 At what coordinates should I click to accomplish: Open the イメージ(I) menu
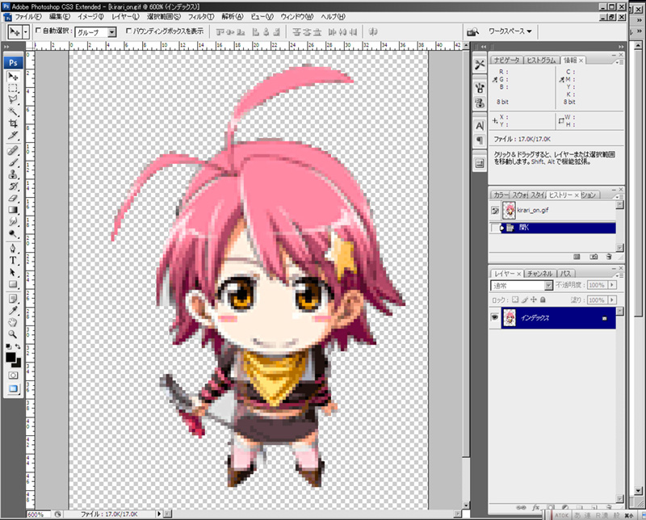pyautogui.click(x=90, y=17)
